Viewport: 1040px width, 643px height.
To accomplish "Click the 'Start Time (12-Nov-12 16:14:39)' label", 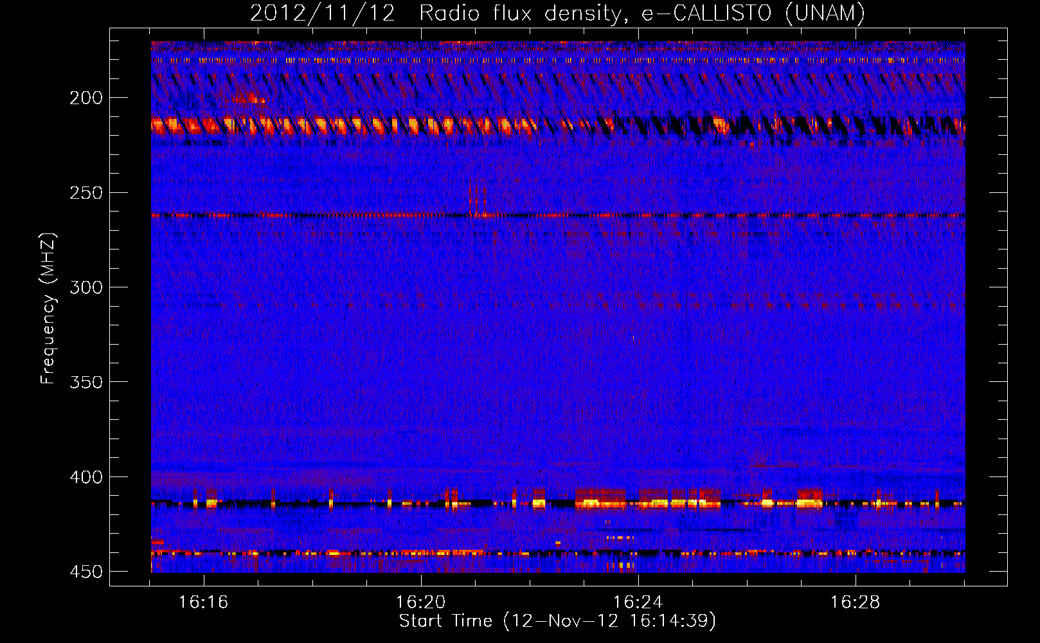I will point(557,621).
